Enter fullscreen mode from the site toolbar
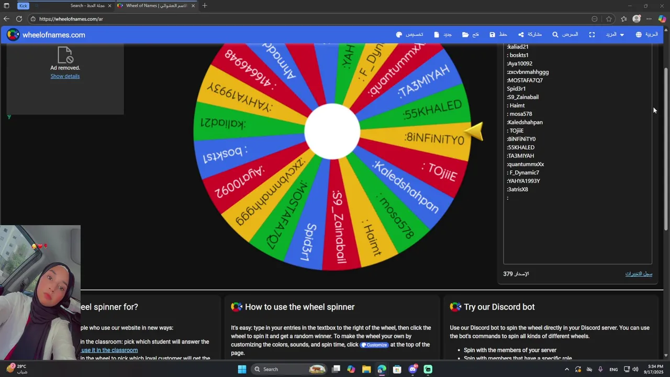670x377 pixels. pos(592,35)
